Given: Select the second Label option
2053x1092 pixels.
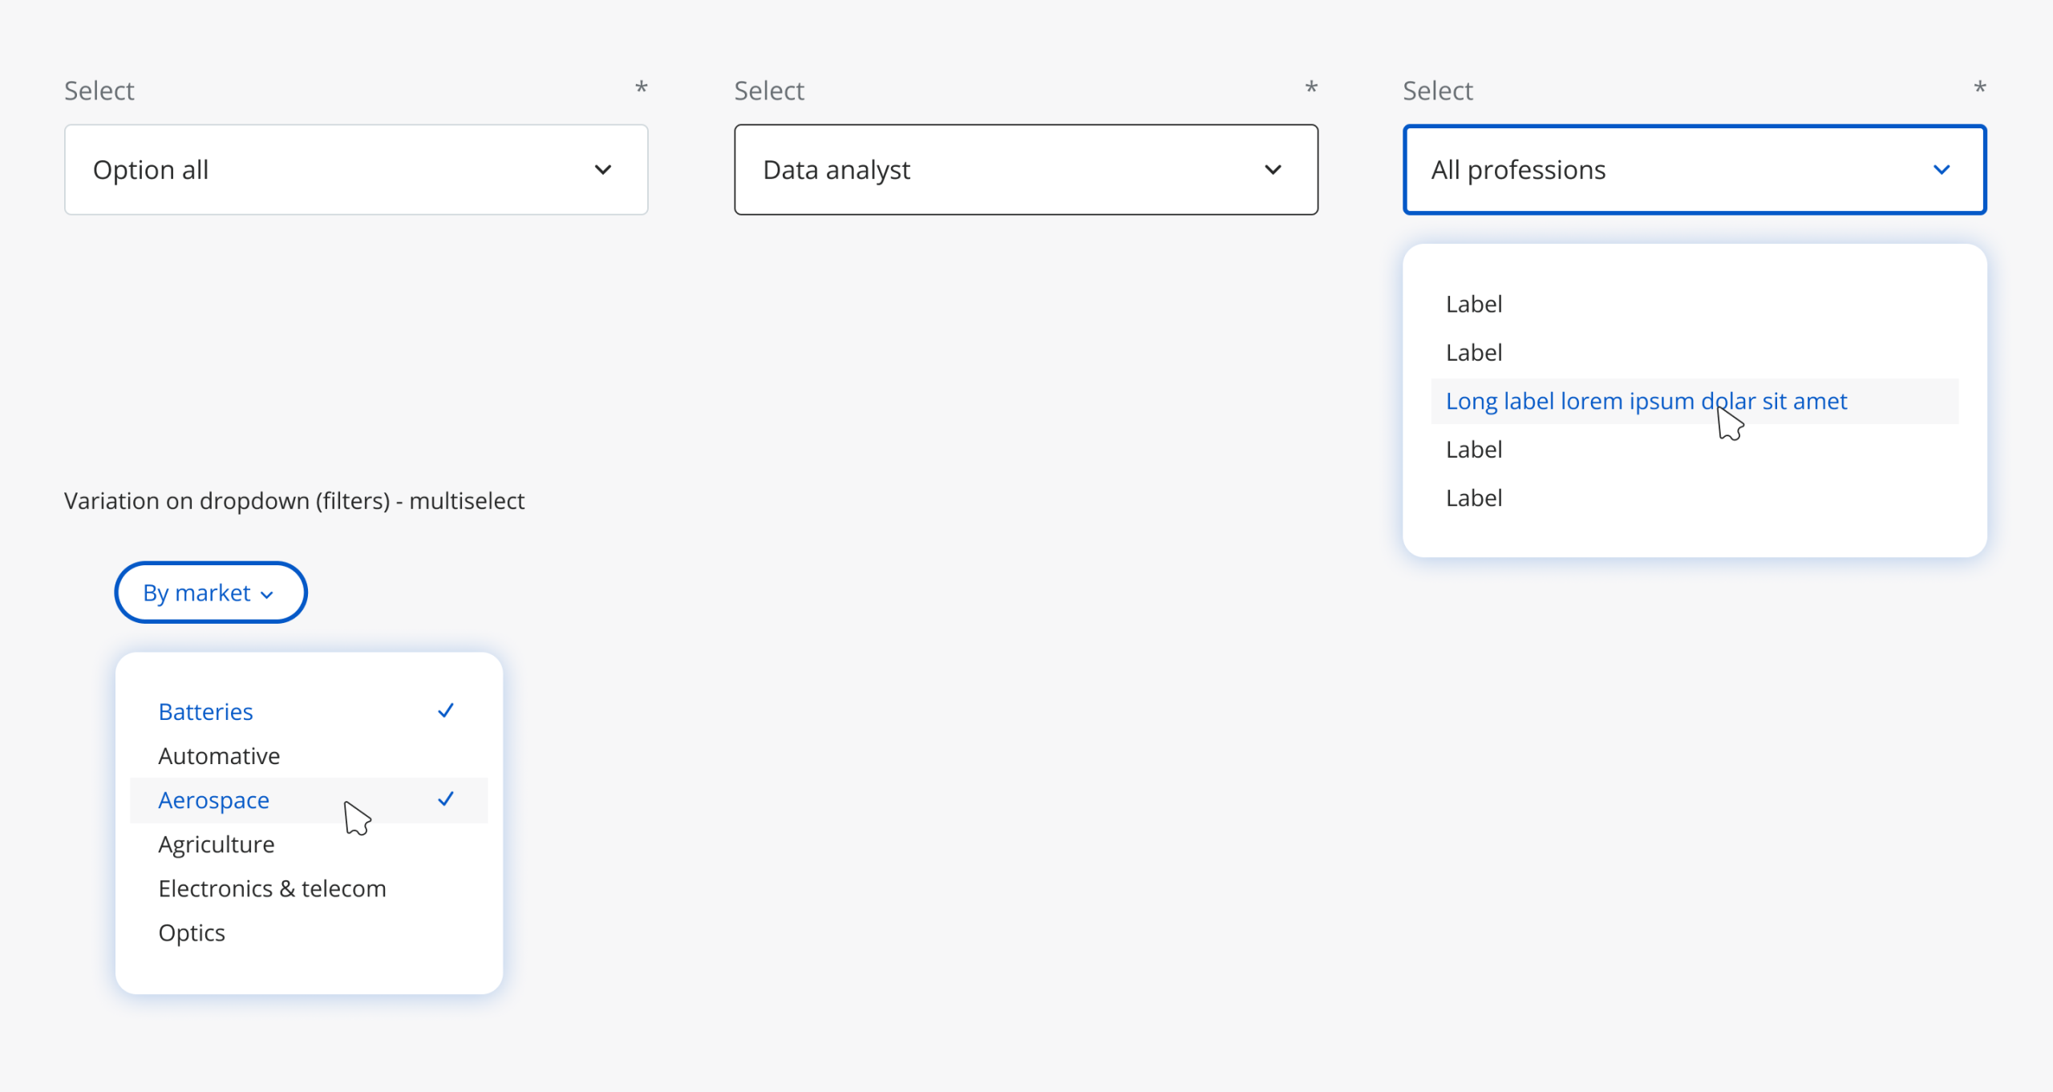Looking at the screenshot, I should coord(1474,352).
